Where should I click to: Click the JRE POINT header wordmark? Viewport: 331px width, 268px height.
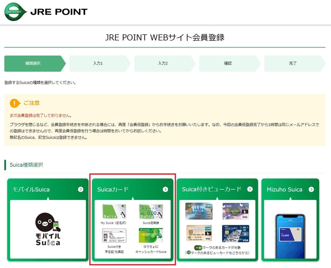pyautogui.click(x=59, y=12)
